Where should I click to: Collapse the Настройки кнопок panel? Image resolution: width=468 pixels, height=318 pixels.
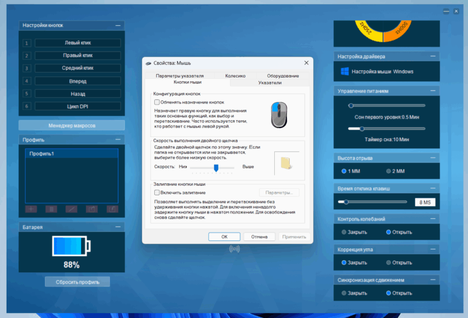click(118, 25)
